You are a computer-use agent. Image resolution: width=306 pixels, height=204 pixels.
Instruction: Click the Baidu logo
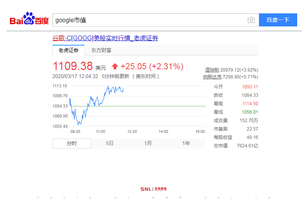pyautogui.click(x=29, y=20)
